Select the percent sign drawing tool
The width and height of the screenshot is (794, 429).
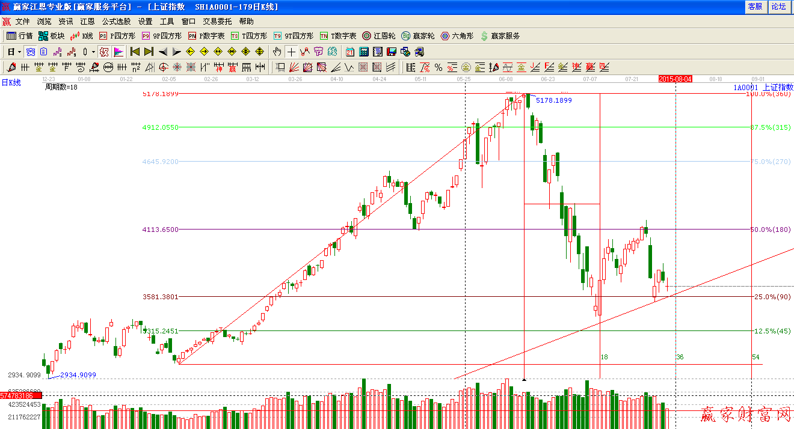pos(439,67)
